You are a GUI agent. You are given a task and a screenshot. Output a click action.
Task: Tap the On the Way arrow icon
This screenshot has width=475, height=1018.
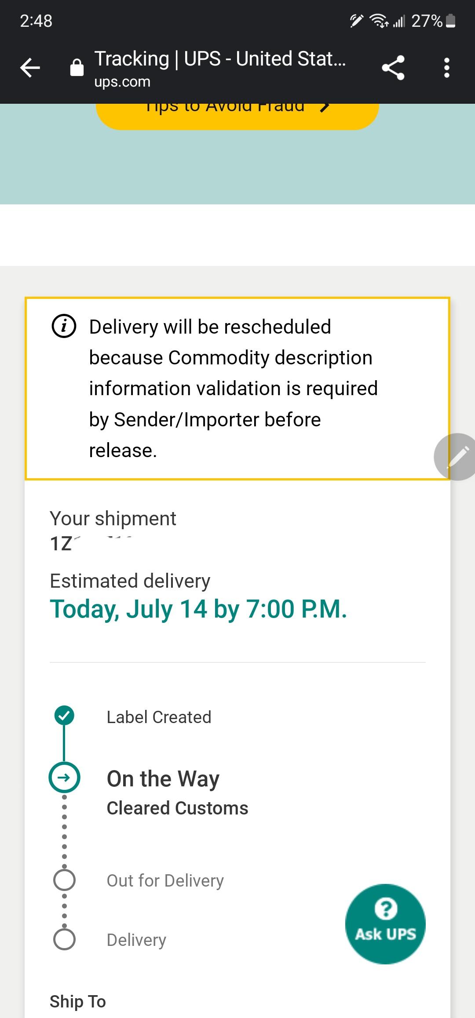(64, 778)
